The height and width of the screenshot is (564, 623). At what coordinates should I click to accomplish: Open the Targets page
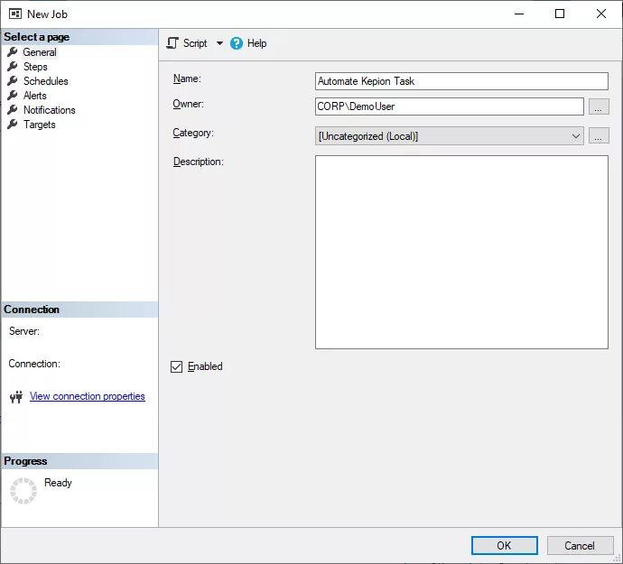(39, 125)
